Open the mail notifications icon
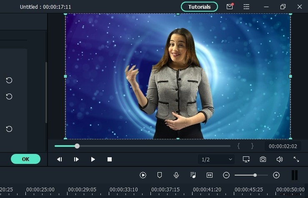 coord(230,7)
